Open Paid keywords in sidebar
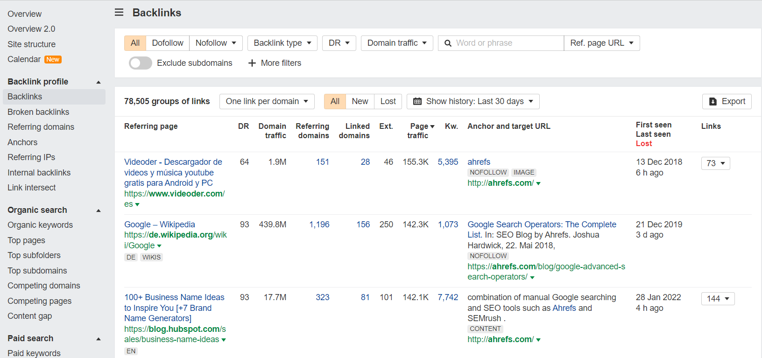This screenshot has width=762, height=358. (x=34, y=353)
